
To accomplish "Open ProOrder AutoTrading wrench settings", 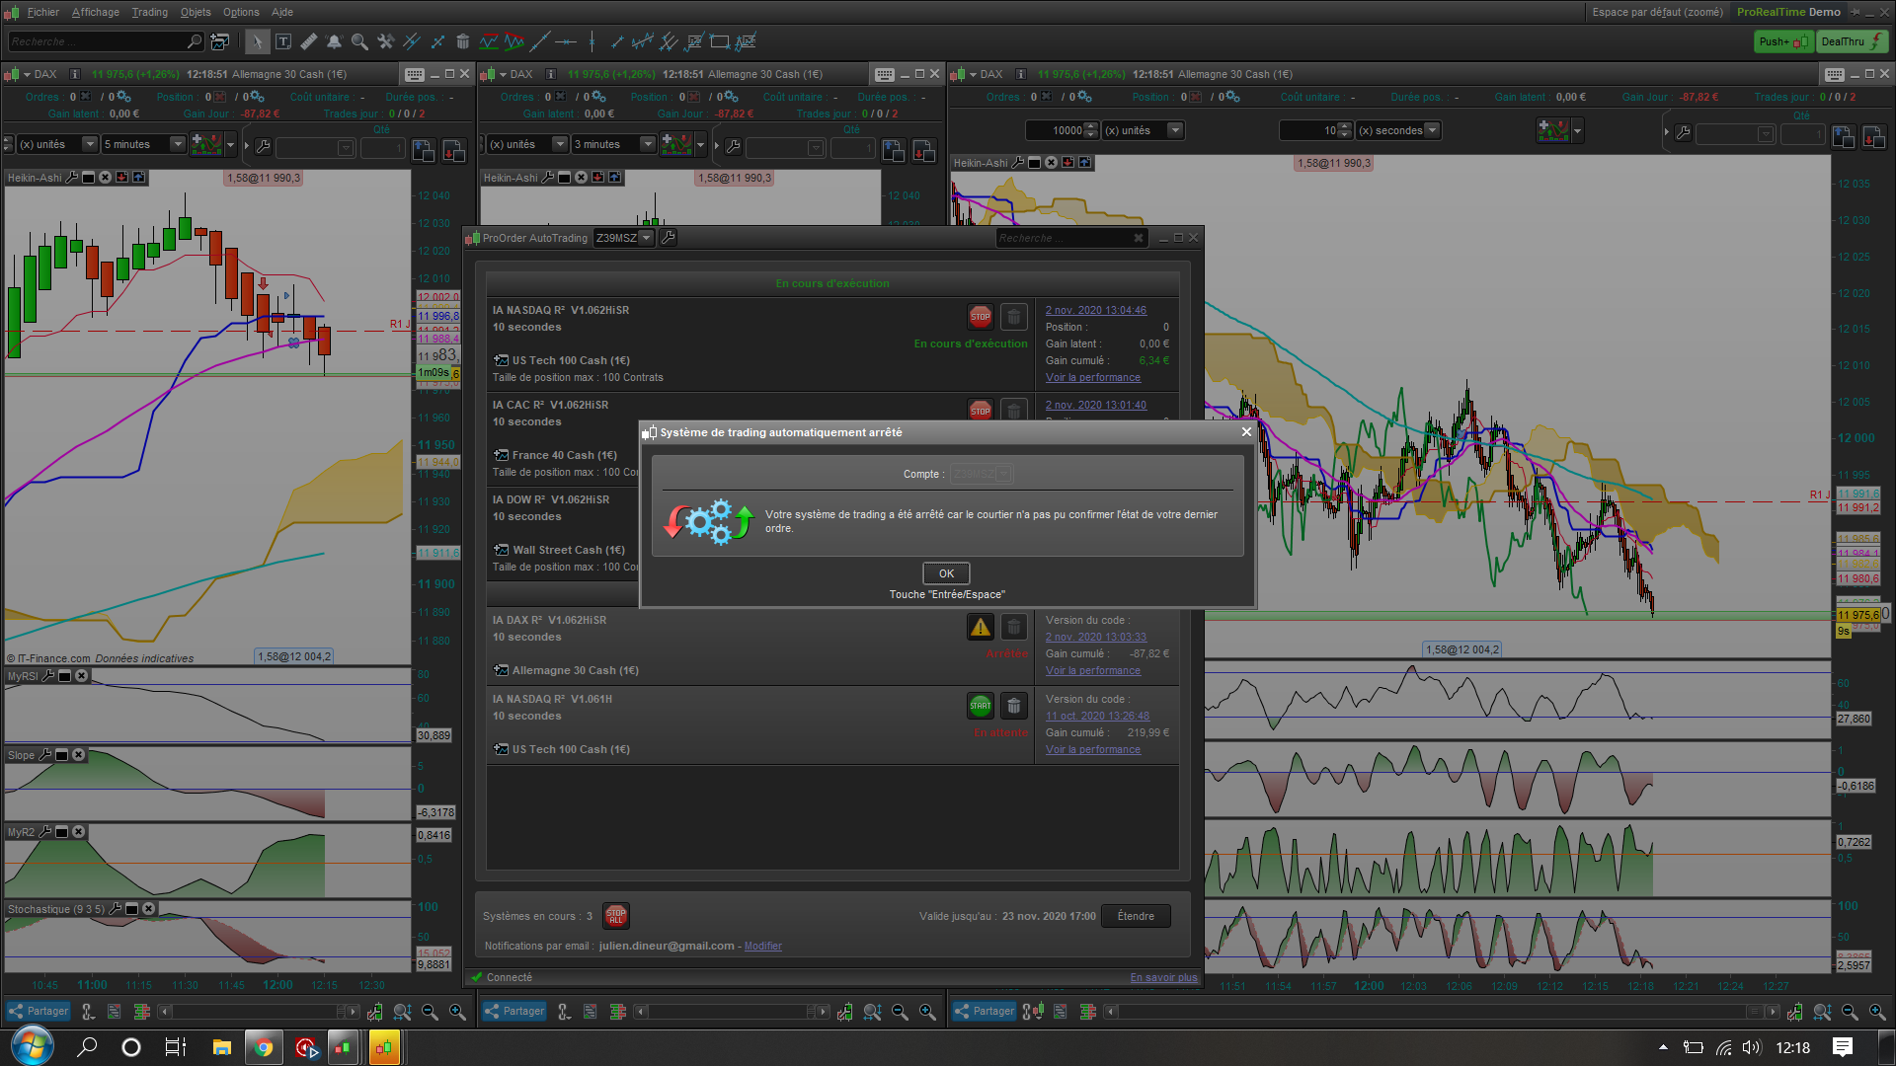I will click(x=669, y=238).
